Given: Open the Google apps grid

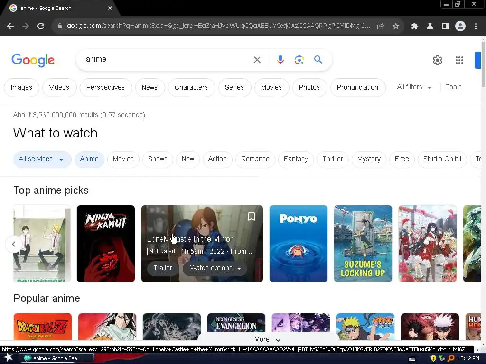Looking at the screenshot, I should (459, 60).
